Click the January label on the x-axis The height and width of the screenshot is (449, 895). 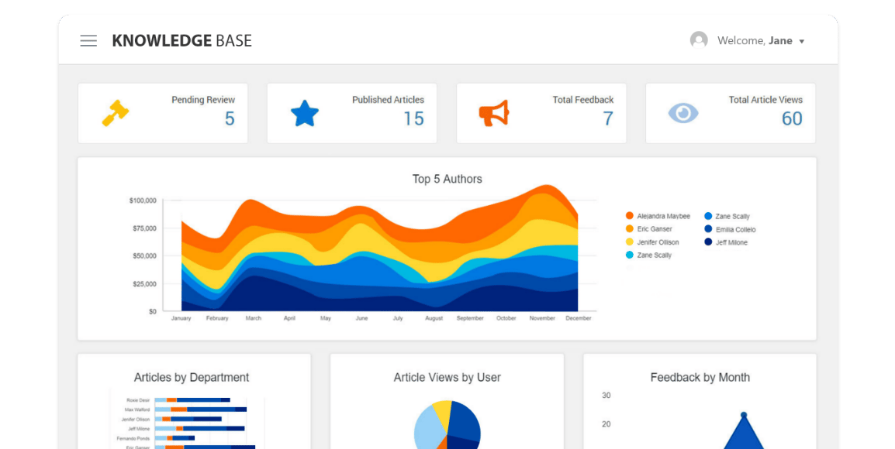coord(181,318)
